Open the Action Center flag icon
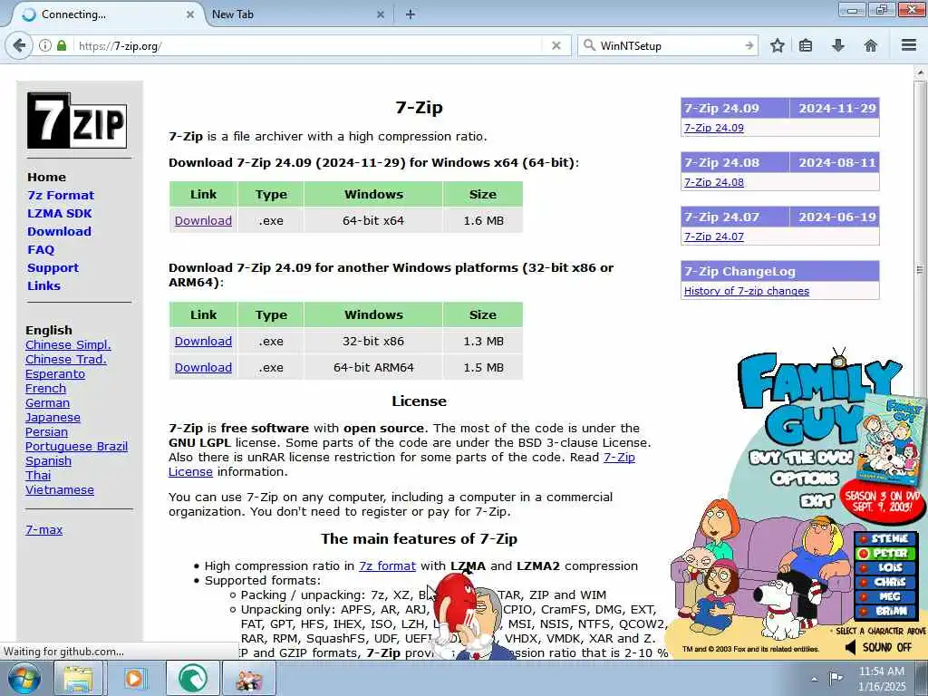Viewport: 928px width, 696px height. 836,678
